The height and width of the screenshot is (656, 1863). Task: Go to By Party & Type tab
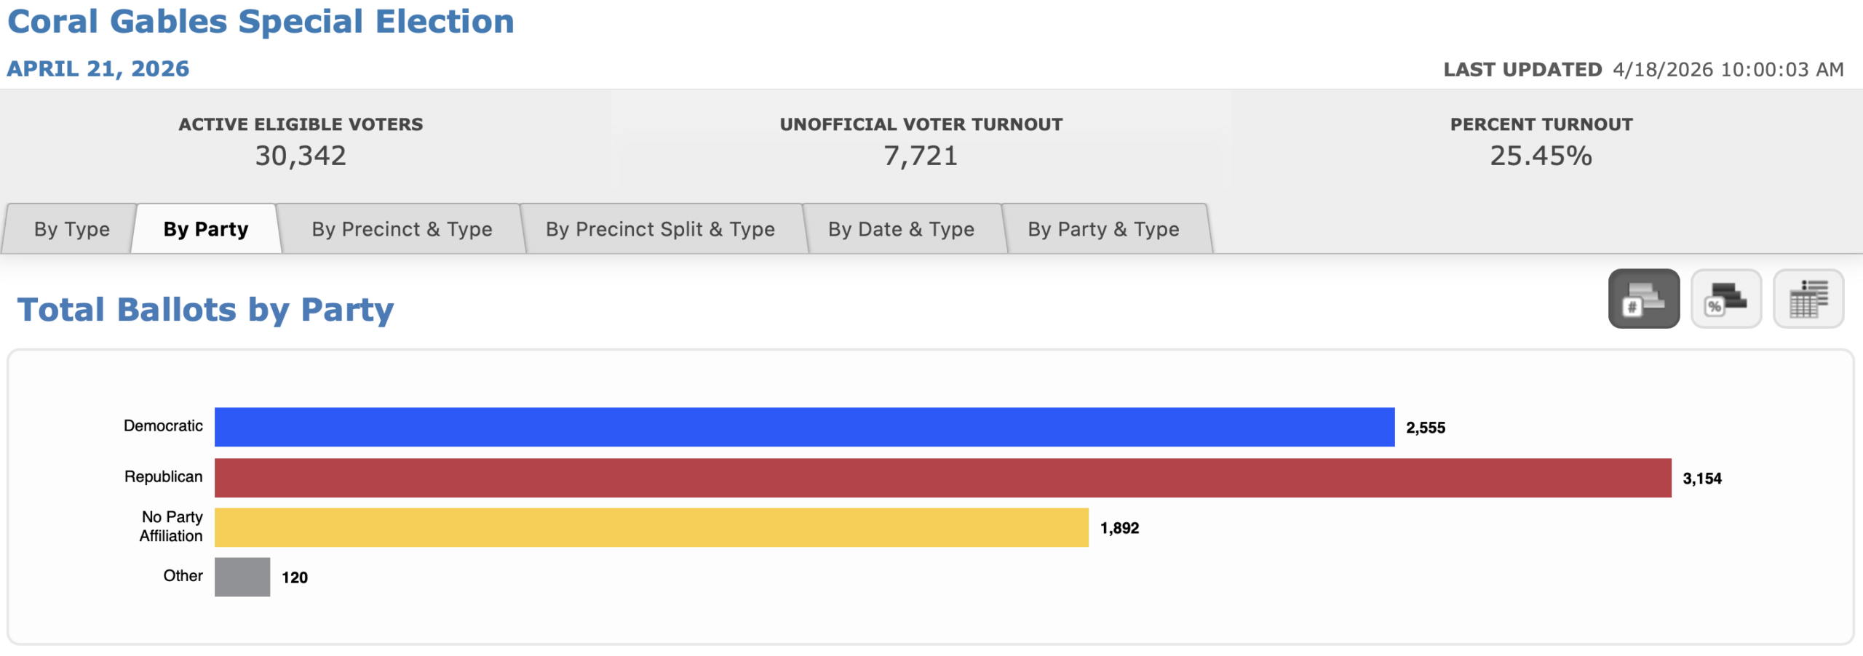(x=1103, y=230)
